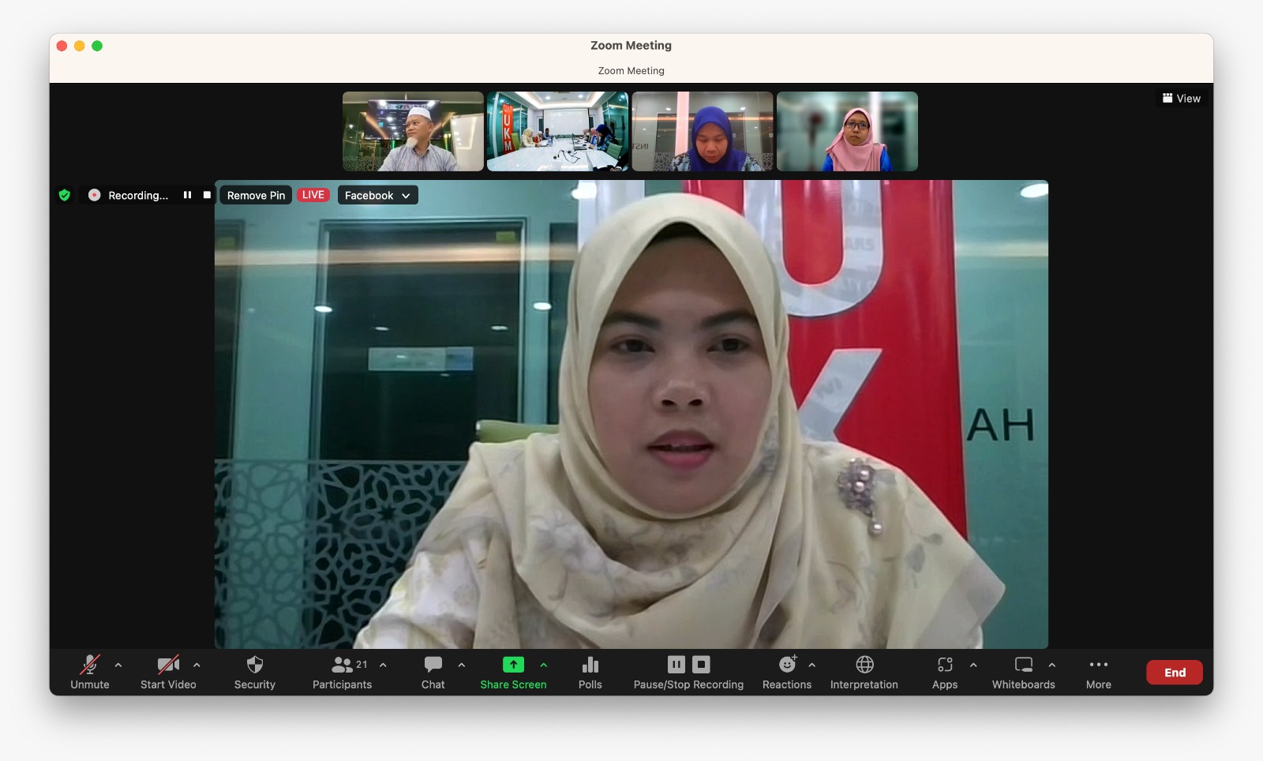Image resolution: width=1263 pixels, height=761 pixels.
Task: Open Polls from the toolbar
Action: (590, 672)
